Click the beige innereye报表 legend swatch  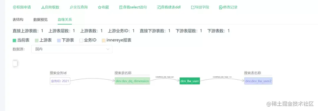tap(104, 40)
